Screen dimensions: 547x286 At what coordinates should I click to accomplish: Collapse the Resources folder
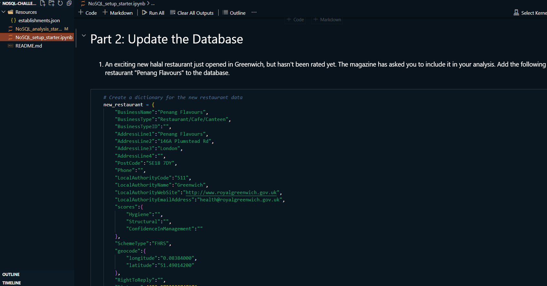4,12
